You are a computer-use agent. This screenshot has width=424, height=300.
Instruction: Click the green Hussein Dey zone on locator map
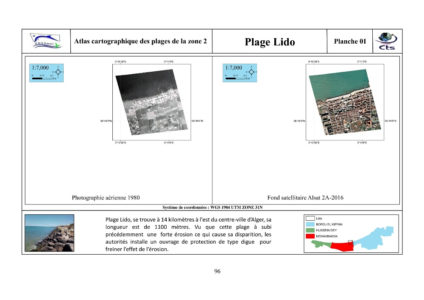pos(321,244)
